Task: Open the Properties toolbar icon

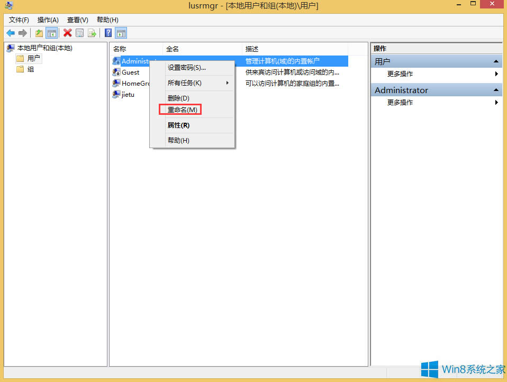Action: click(79, 33)
